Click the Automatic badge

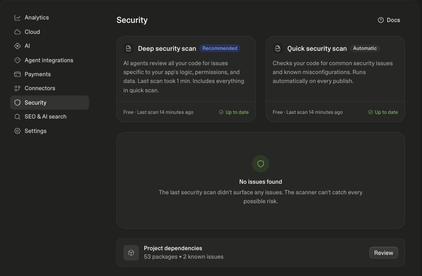pos(365,48)
